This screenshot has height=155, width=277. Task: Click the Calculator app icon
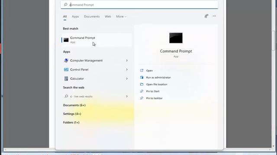coord(66,78)
